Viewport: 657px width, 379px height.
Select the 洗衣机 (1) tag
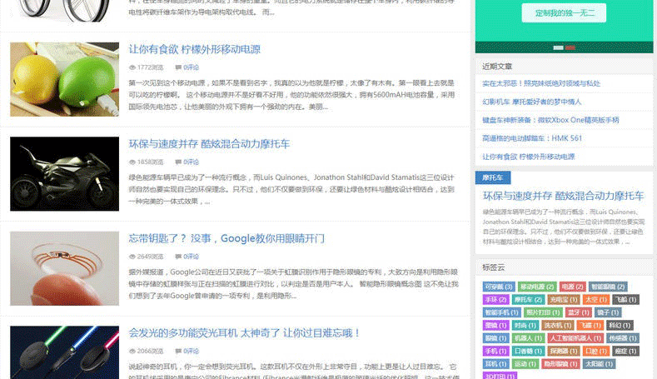tap(558, 326)
